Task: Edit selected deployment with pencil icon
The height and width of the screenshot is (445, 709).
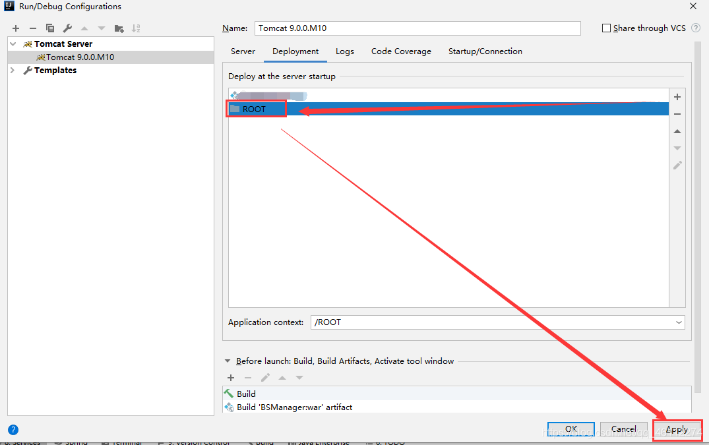Action: tap(677, 165)
